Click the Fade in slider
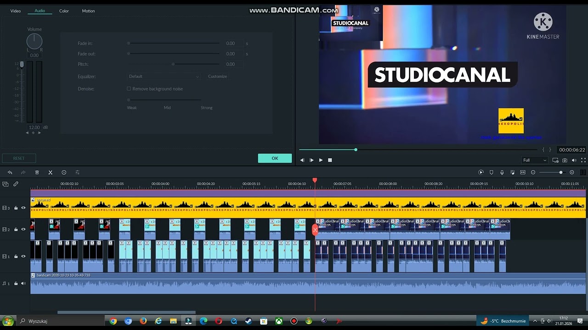 click(174, 43)
